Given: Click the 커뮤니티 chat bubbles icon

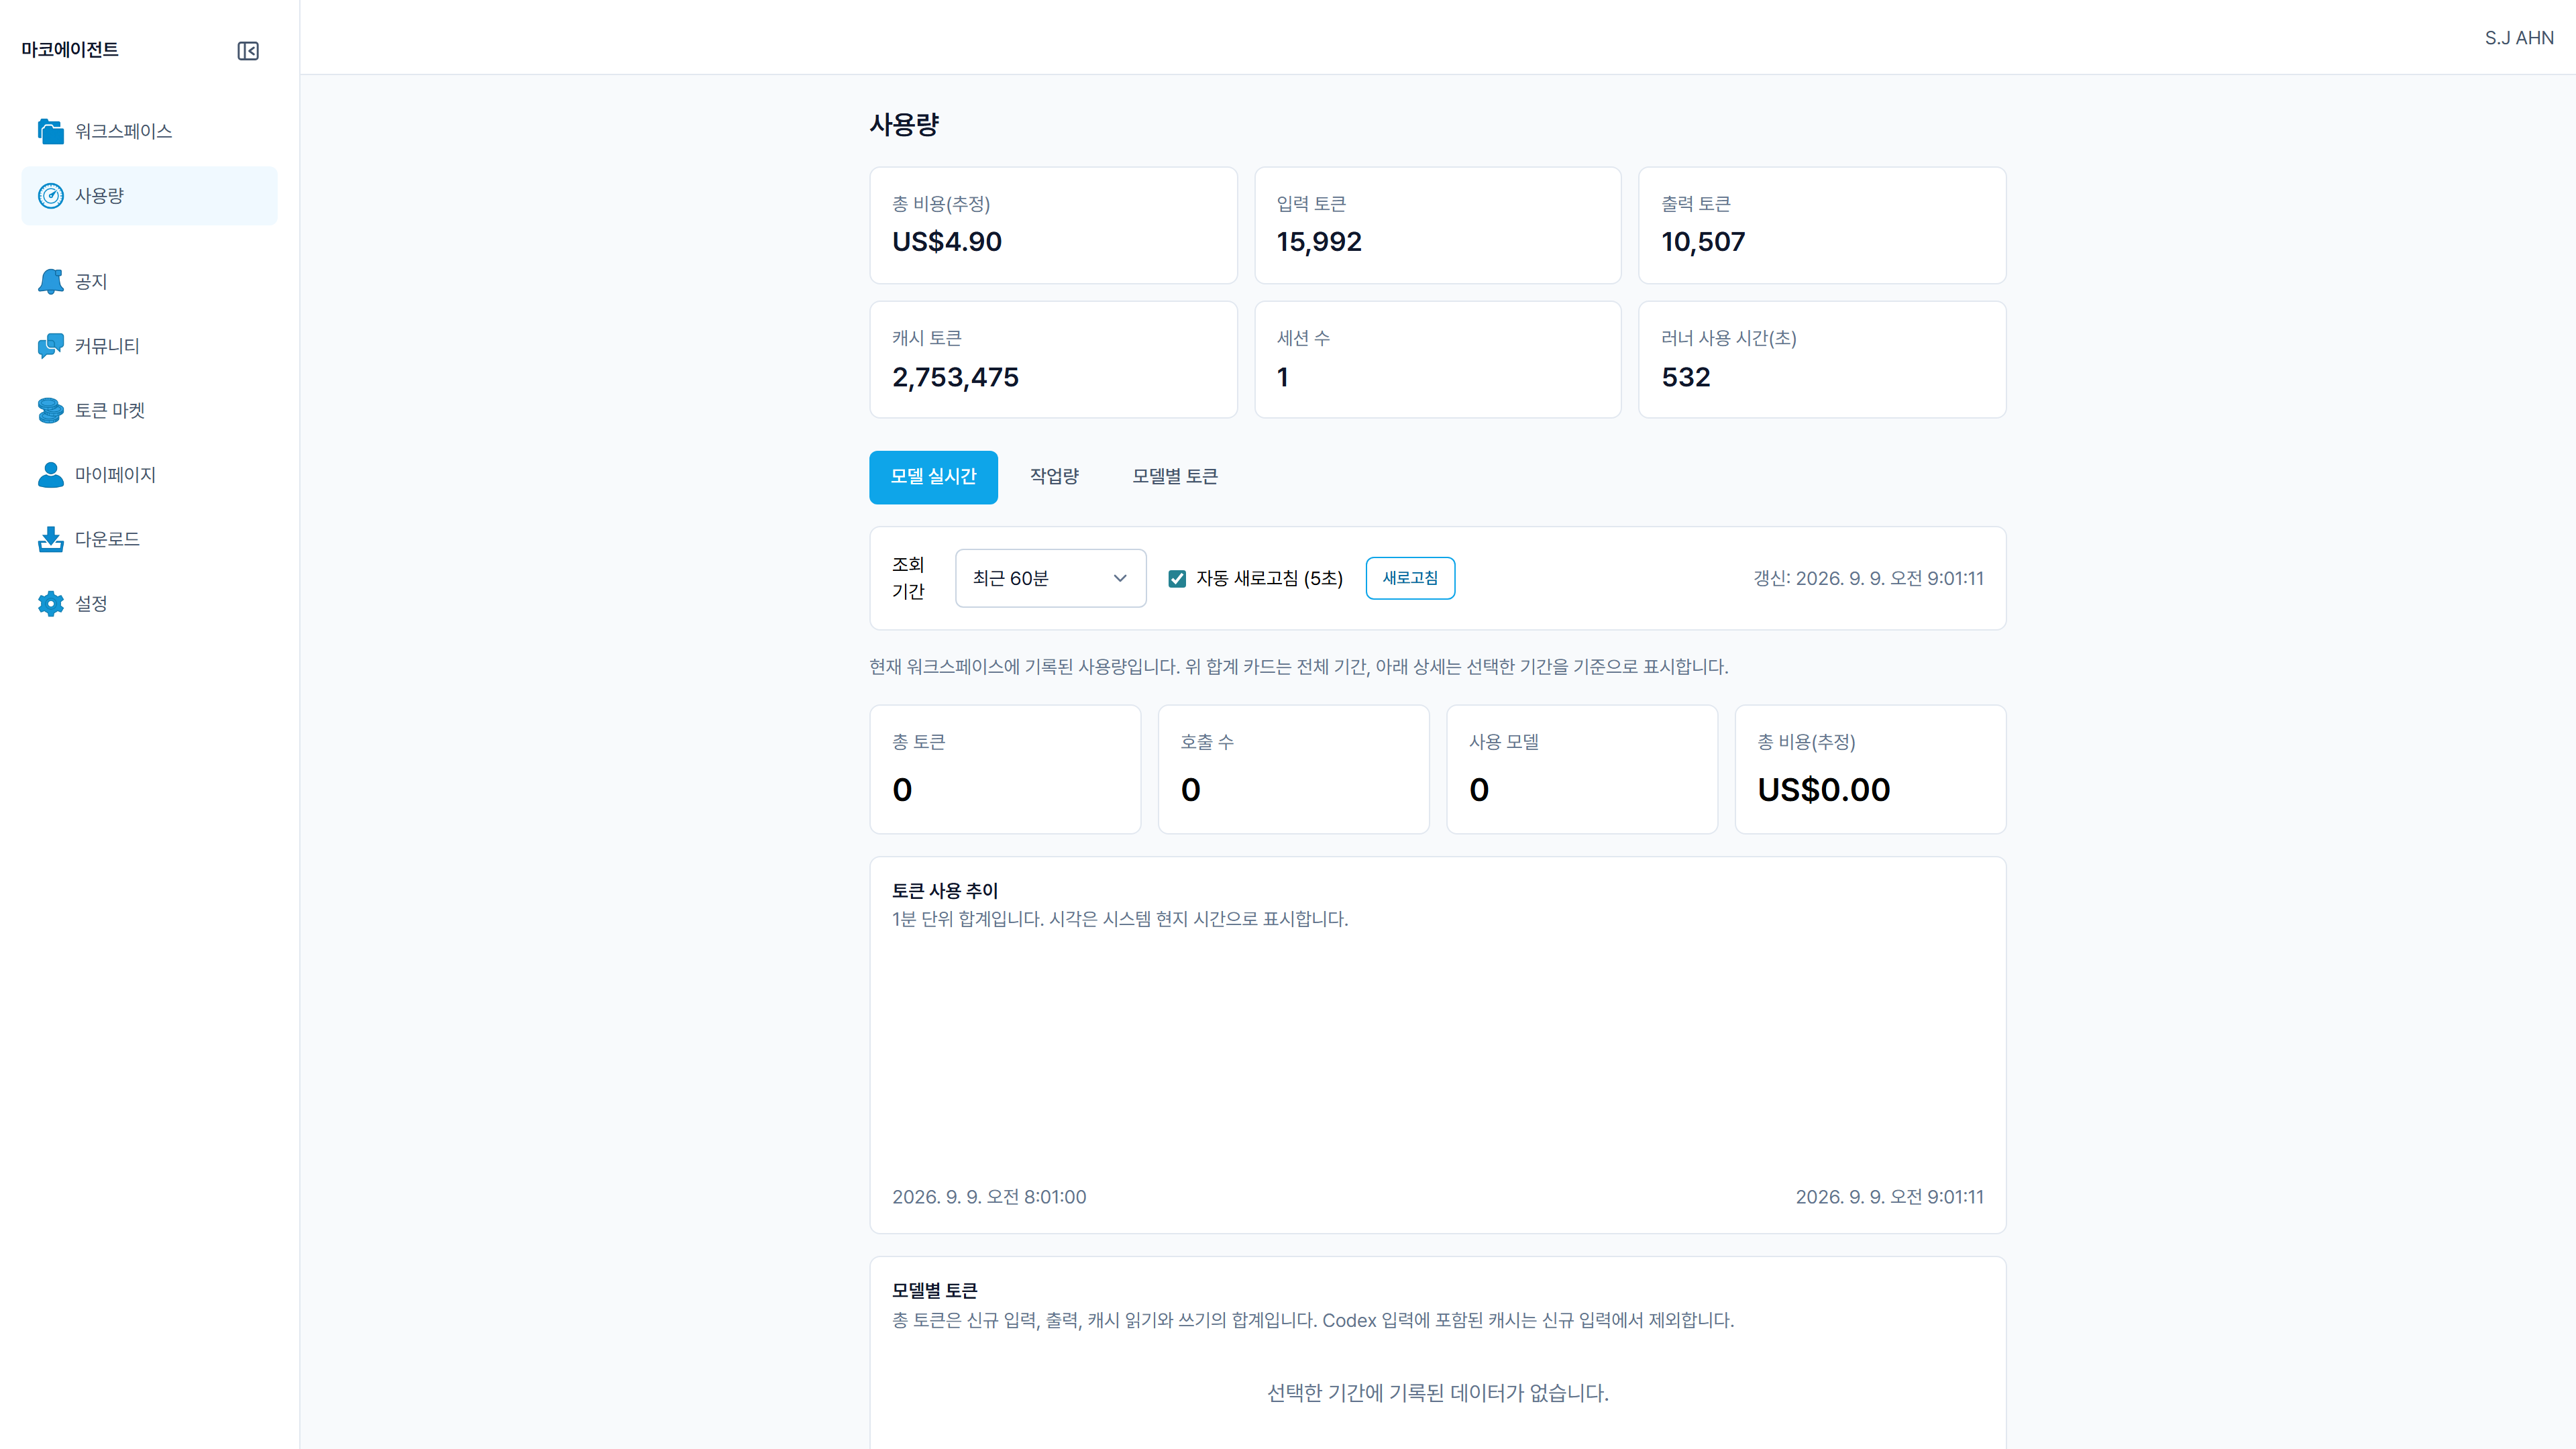Looking at the screenshot, I should pyautogui.click(x=51, y=346).
